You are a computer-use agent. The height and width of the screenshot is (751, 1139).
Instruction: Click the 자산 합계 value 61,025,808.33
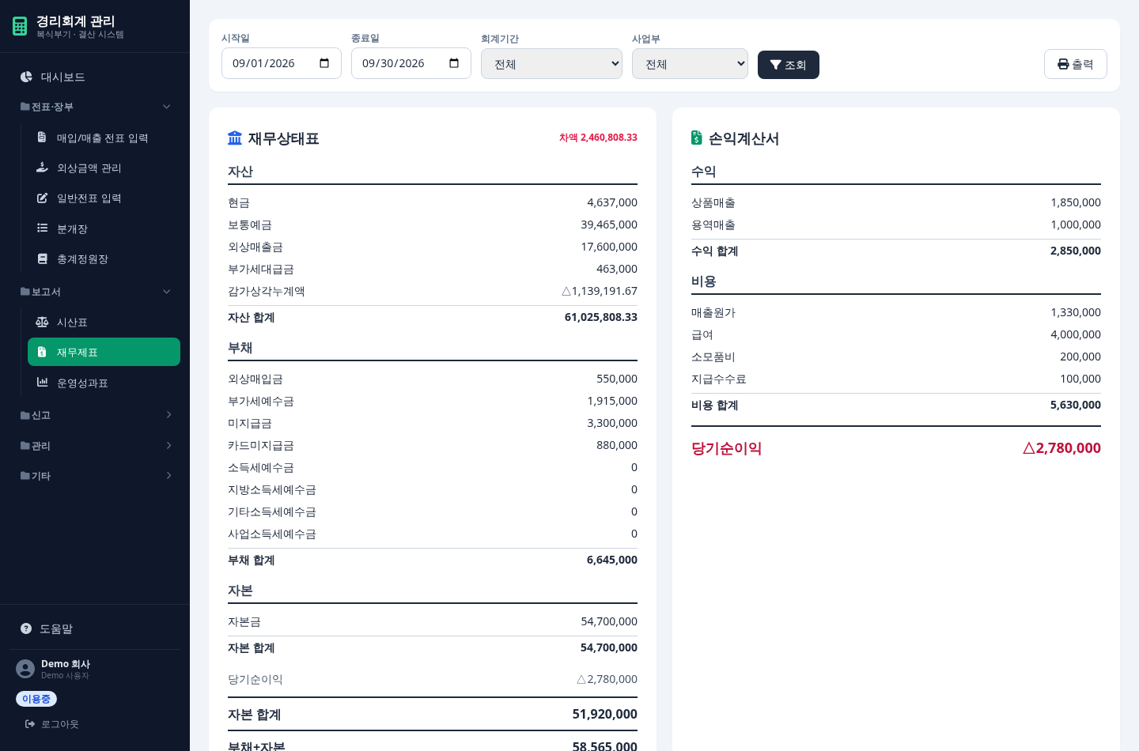pos(601,317)
